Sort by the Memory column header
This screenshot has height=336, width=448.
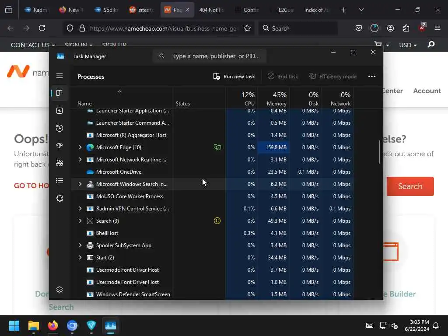pos(274,98)
